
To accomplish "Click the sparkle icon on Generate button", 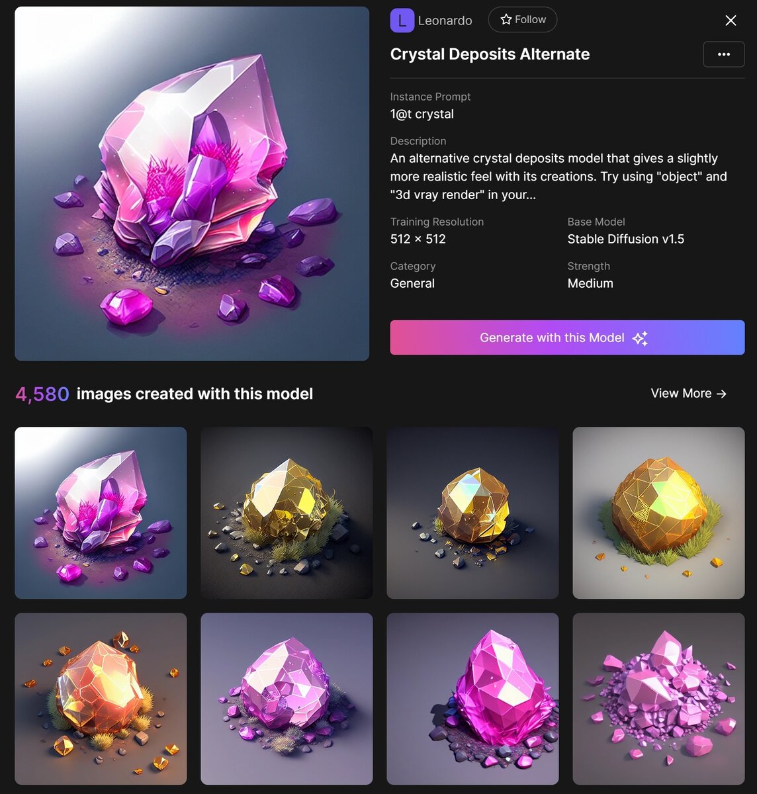I will [x=640, y=338].
